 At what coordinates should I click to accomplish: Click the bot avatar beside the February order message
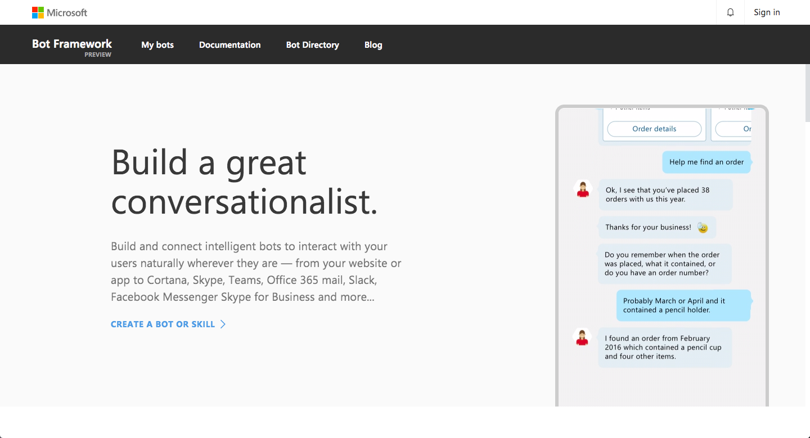pos(583,337)
